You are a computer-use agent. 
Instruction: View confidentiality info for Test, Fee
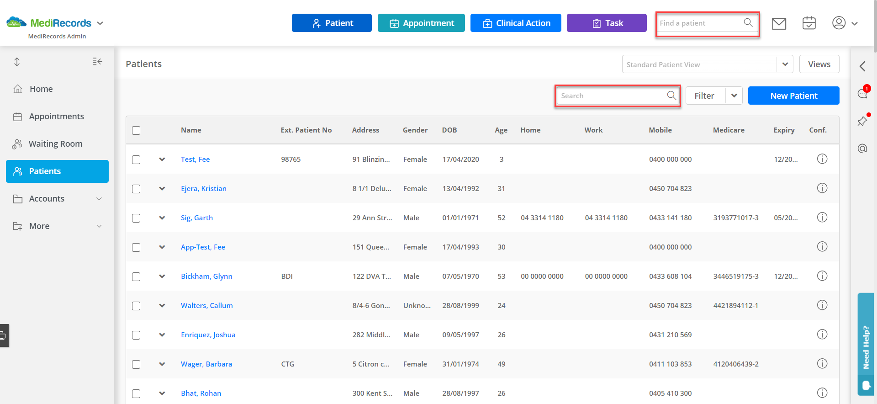822,159
